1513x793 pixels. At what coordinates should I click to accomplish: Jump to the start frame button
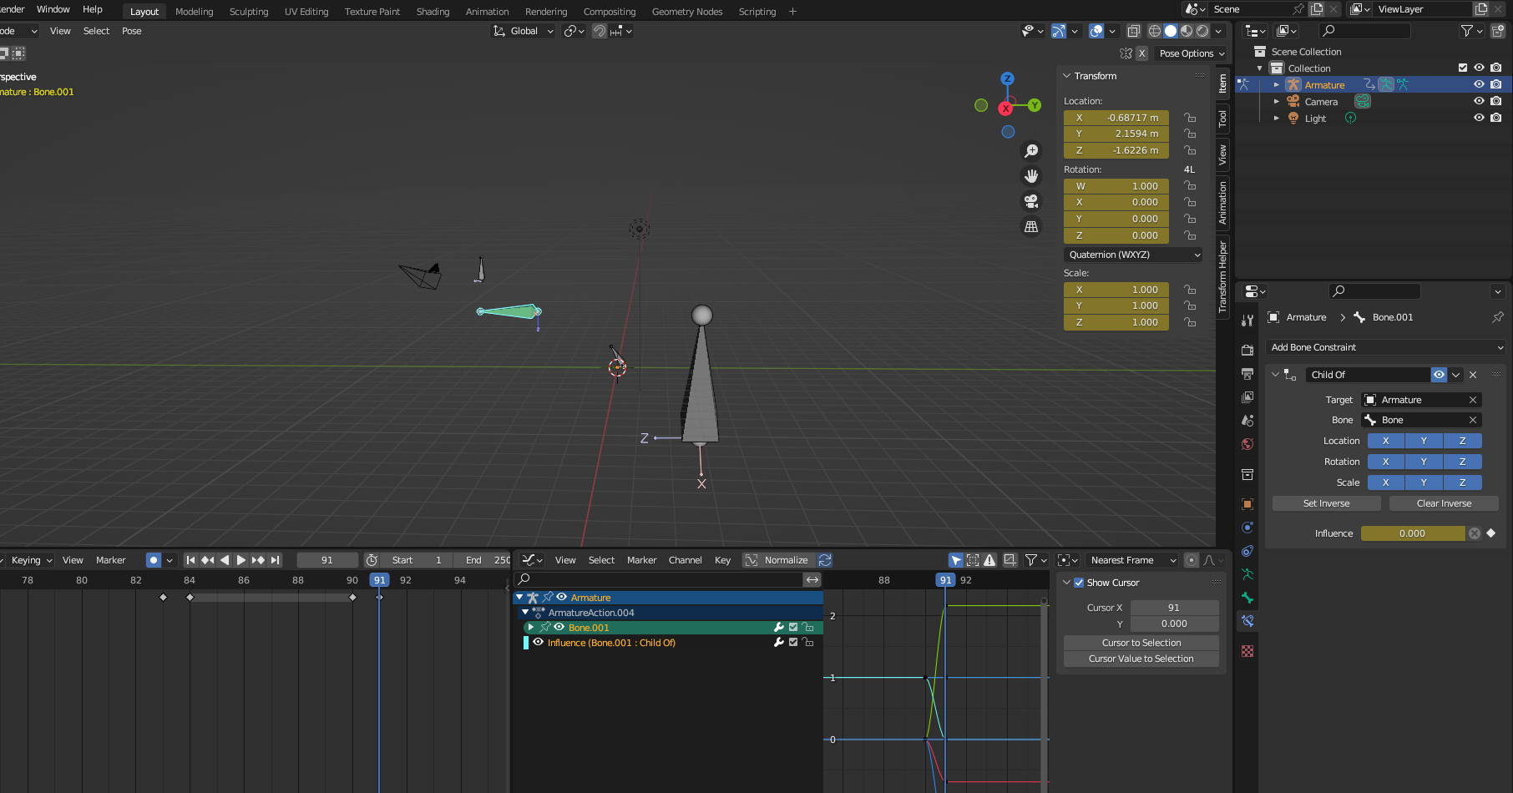[190, 560]
